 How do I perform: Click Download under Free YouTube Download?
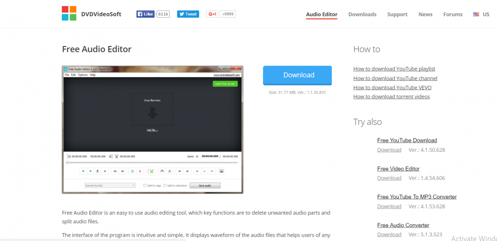[x=389, y=150]
